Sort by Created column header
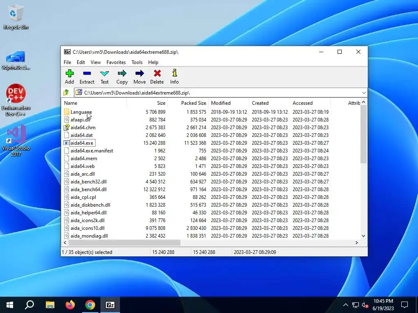 (x=269, y=103)
